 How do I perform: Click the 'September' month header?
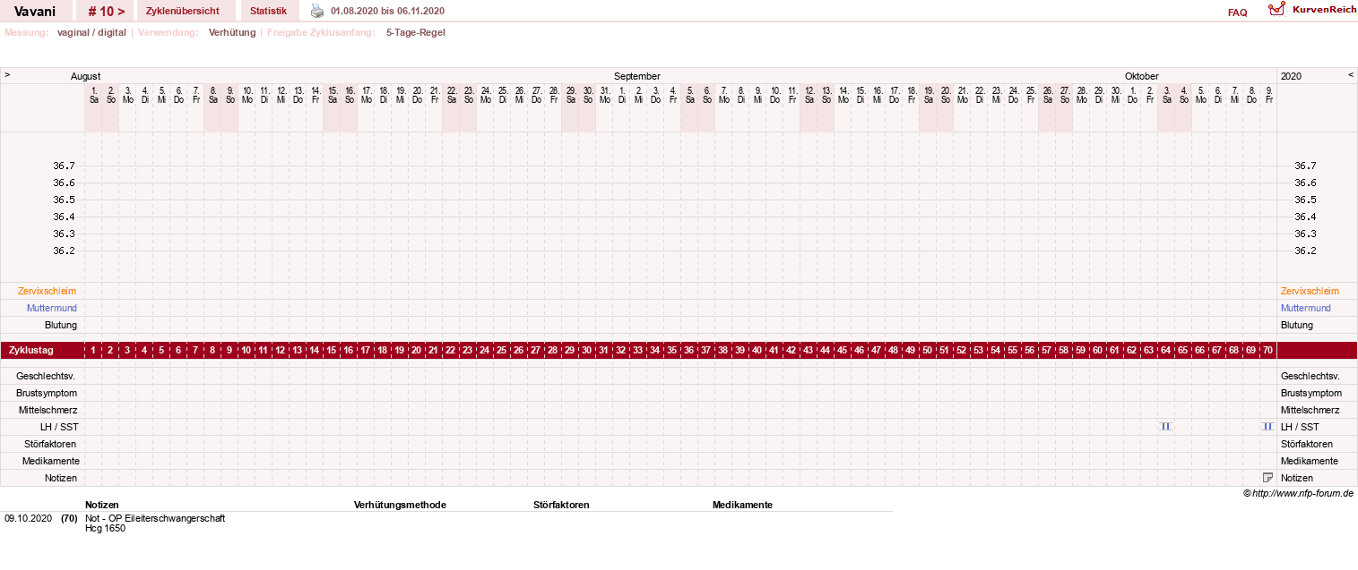pyautogui.click(x=637, y=76)
